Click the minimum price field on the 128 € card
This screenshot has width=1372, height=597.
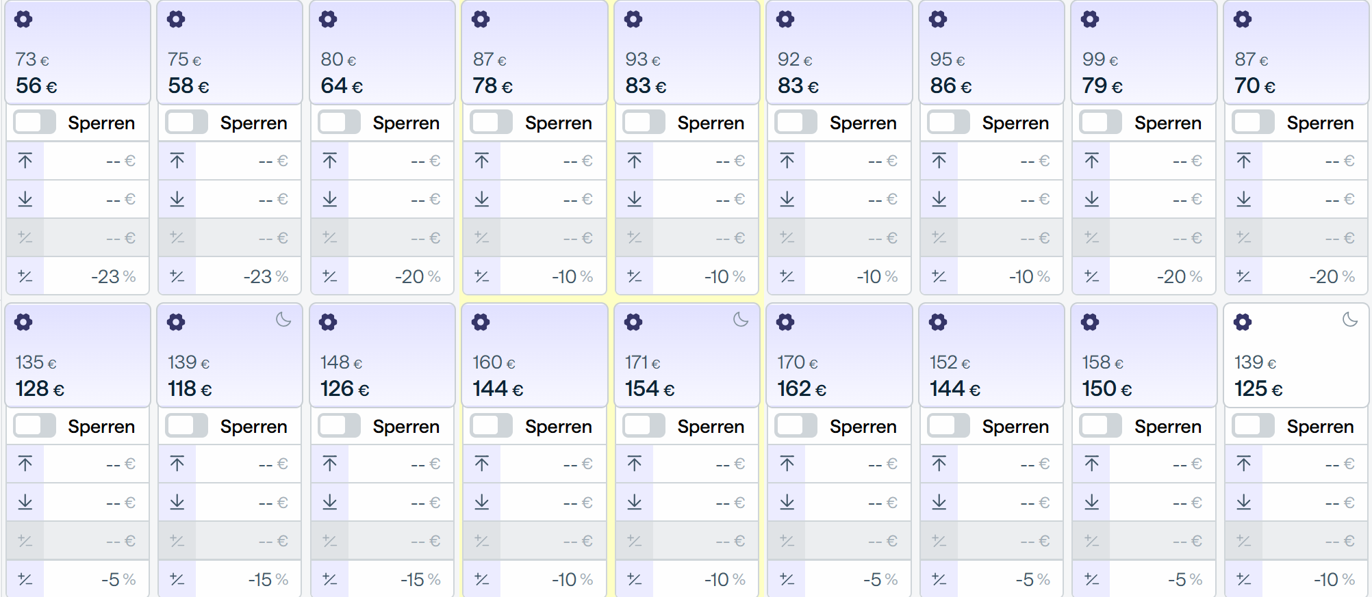[96, 502]
